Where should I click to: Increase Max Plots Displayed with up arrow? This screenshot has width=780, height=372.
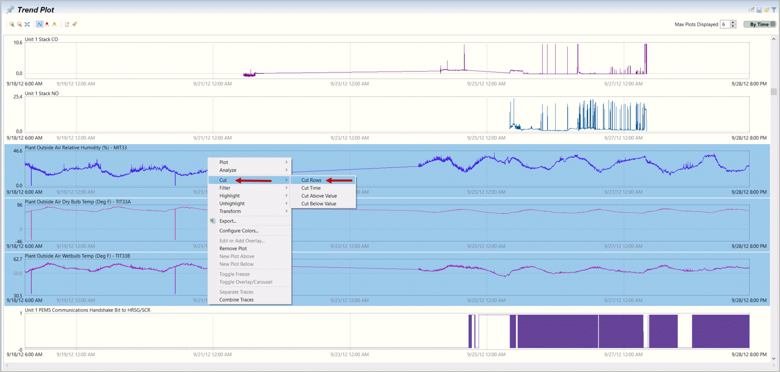(733, 22)
